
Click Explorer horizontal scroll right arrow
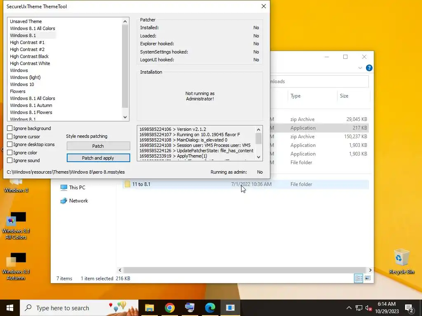pos(370,270)
